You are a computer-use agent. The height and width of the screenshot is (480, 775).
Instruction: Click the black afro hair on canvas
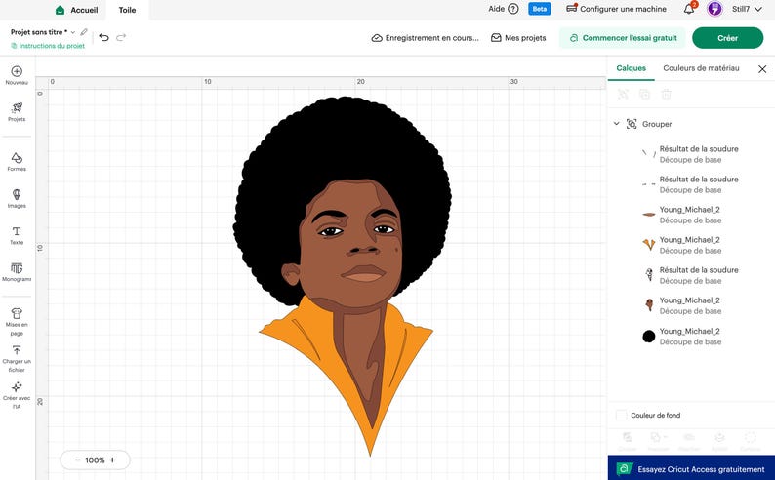point(341,143)
